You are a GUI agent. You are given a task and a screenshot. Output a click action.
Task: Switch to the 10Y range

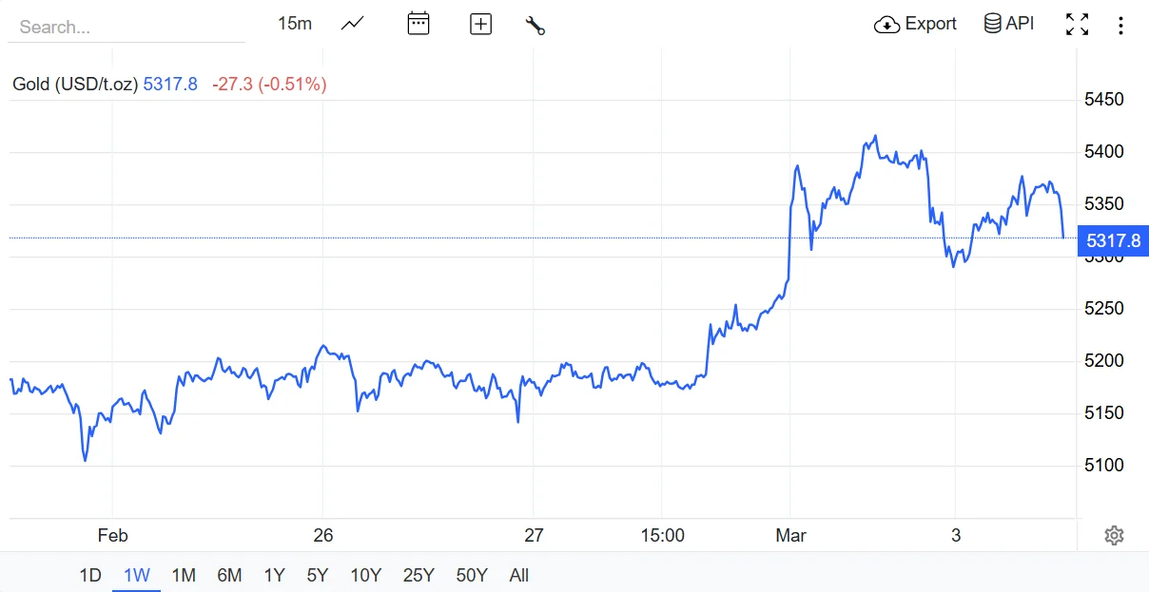[x=365, y=575]
